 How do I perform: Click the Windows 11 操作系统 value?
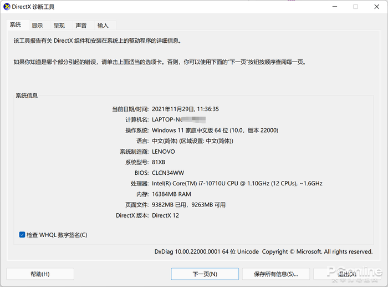tap(215, 130)
